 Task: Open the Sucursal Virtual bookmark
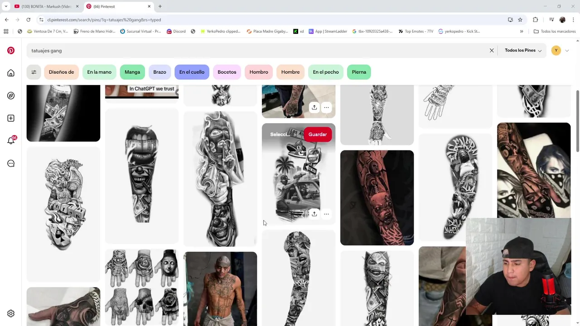[x=140, y=31]
